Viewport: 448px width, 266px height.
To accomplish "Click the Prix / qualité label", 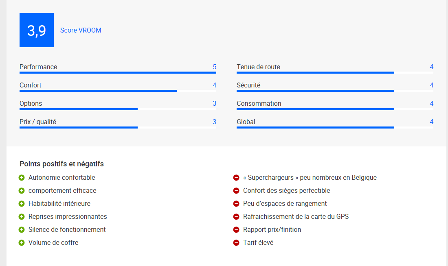I will [x=38, y=122].
